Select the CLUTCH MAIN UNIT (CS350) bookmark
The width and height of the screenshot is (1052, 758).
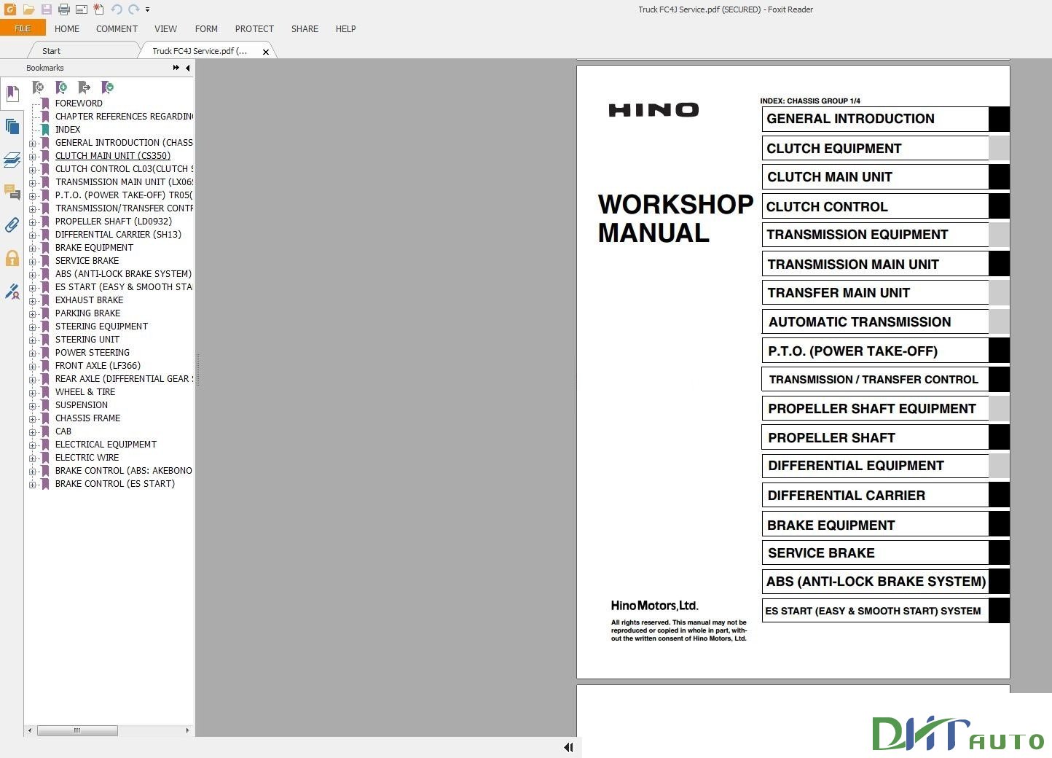click(112, 155)
